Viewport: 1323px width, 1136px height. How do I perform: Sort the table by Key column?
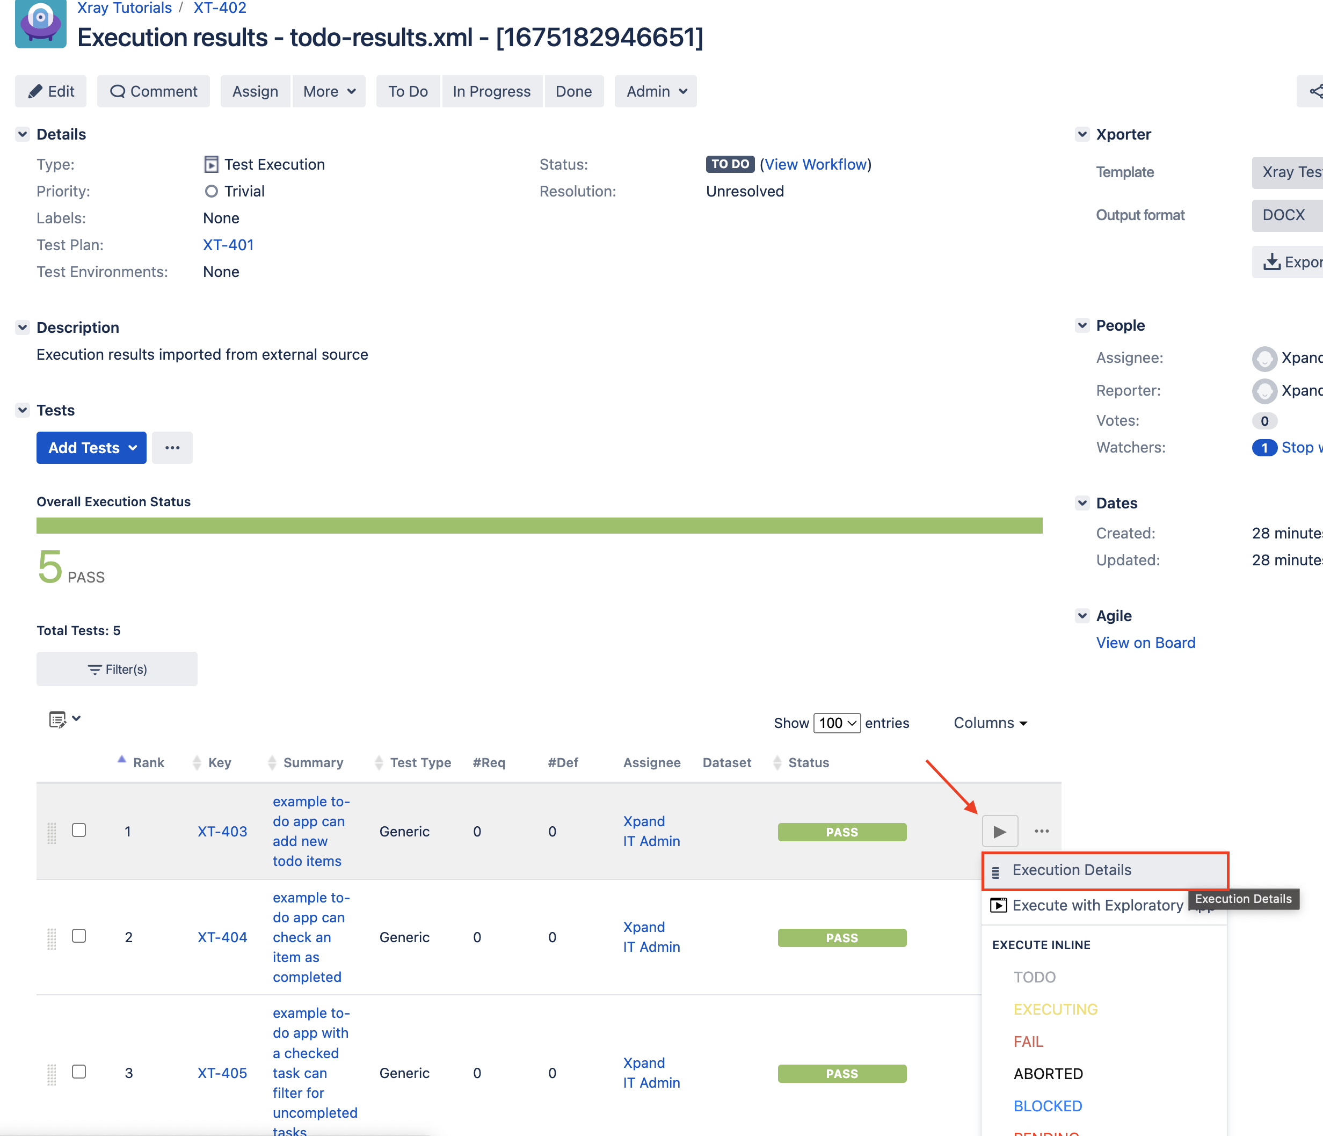[213, 762]
